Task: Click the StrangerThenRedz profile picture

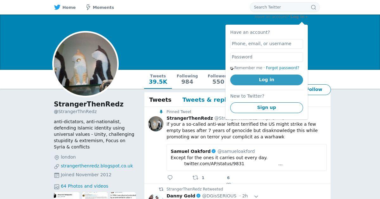Action: point(85,64)
